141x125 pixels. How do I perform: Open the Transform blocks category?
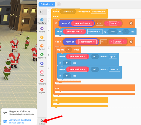pyautogui.click(x=42, y=21)
